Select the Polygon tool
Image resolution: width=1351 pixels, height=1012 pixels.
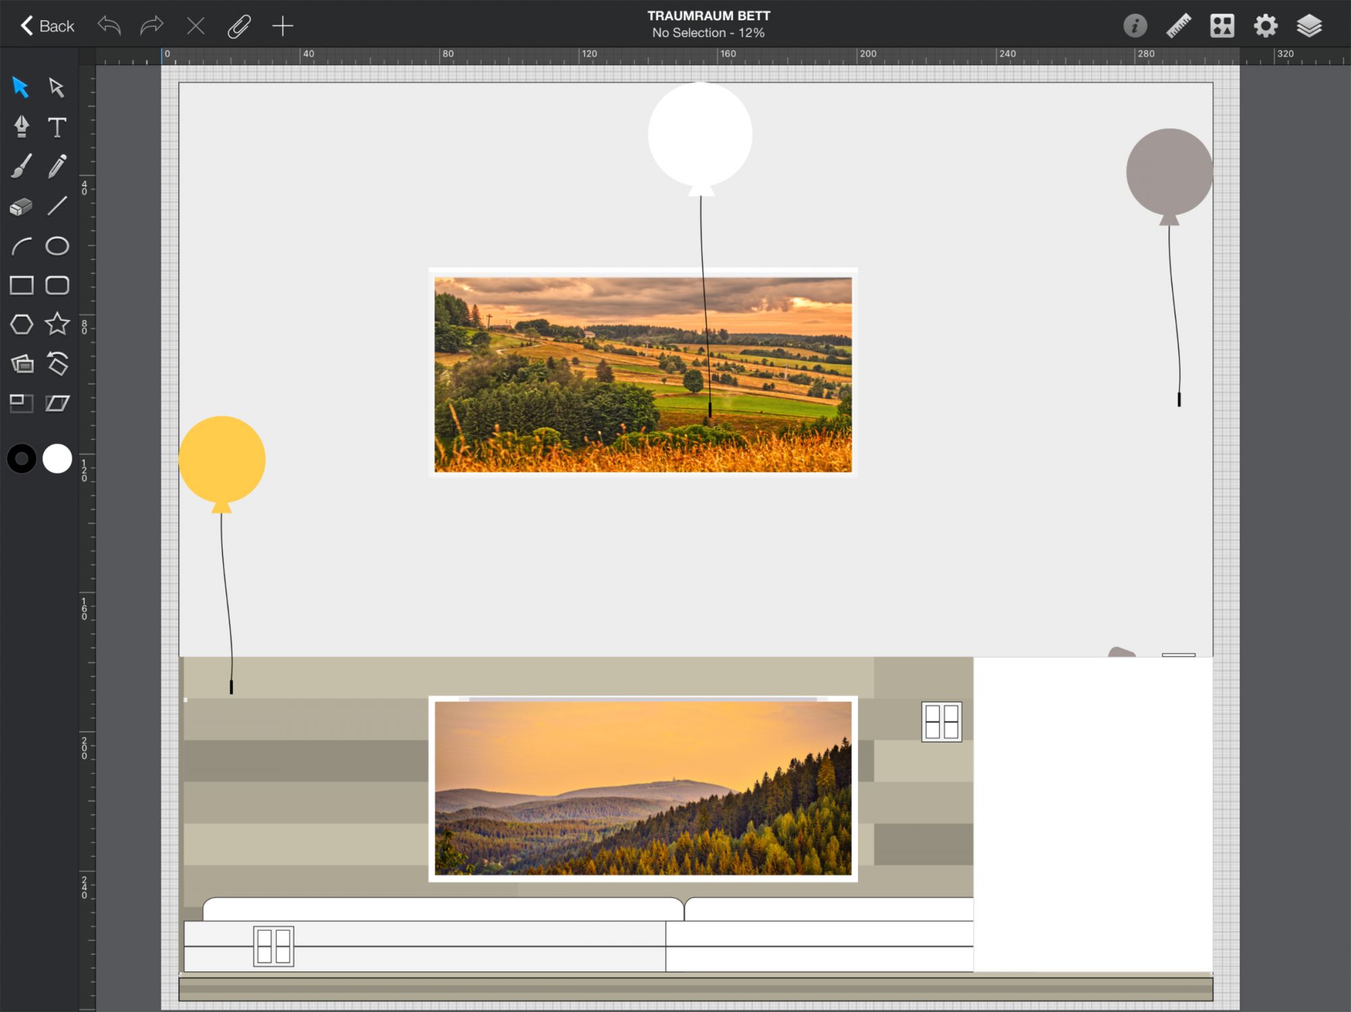[21, 324]
